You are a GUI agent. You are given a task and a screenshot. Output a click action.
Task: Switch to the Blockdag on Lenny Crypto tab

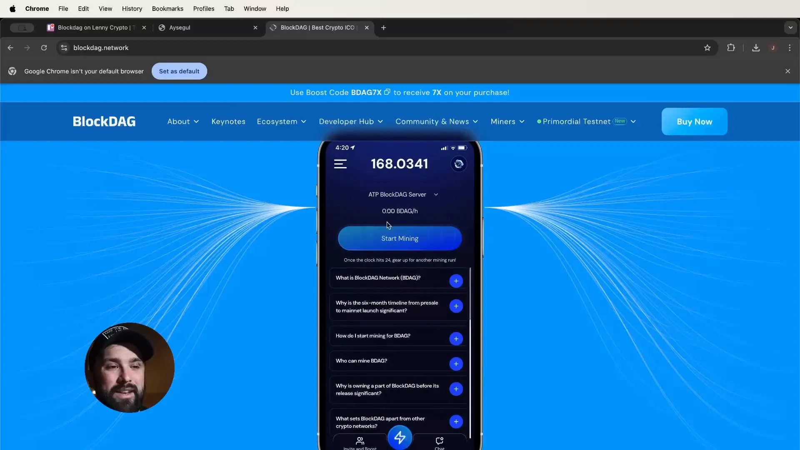(96, 27)
